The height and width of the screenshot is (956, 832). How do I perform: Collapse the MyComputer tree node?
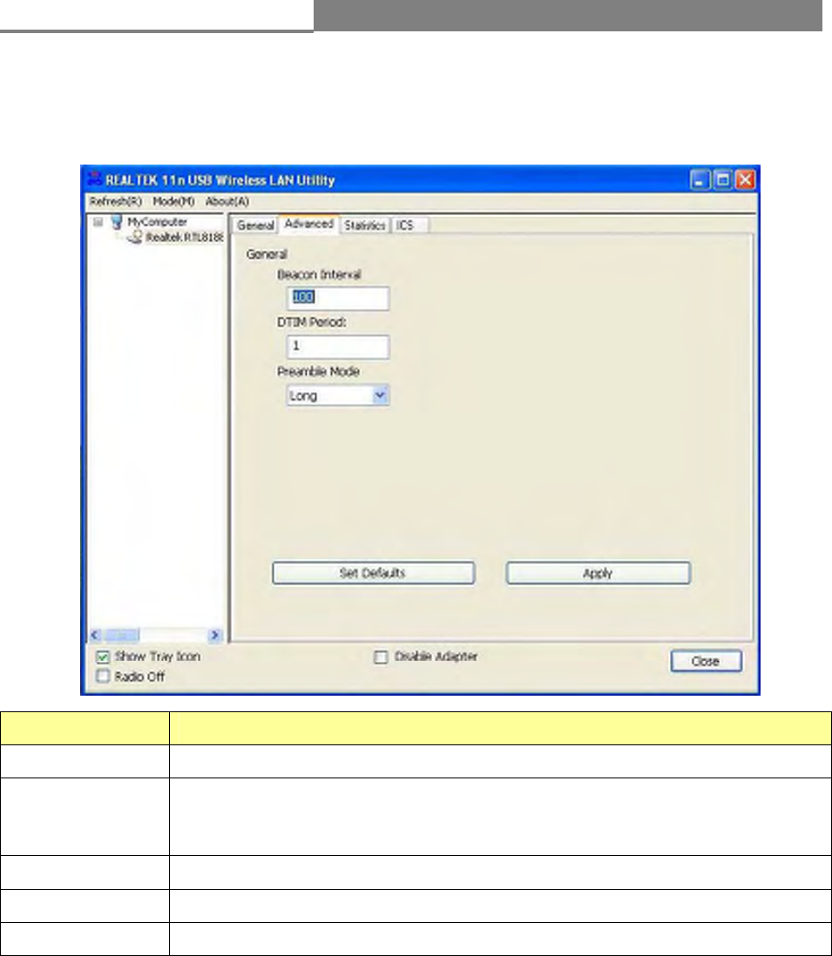(98, 223)
